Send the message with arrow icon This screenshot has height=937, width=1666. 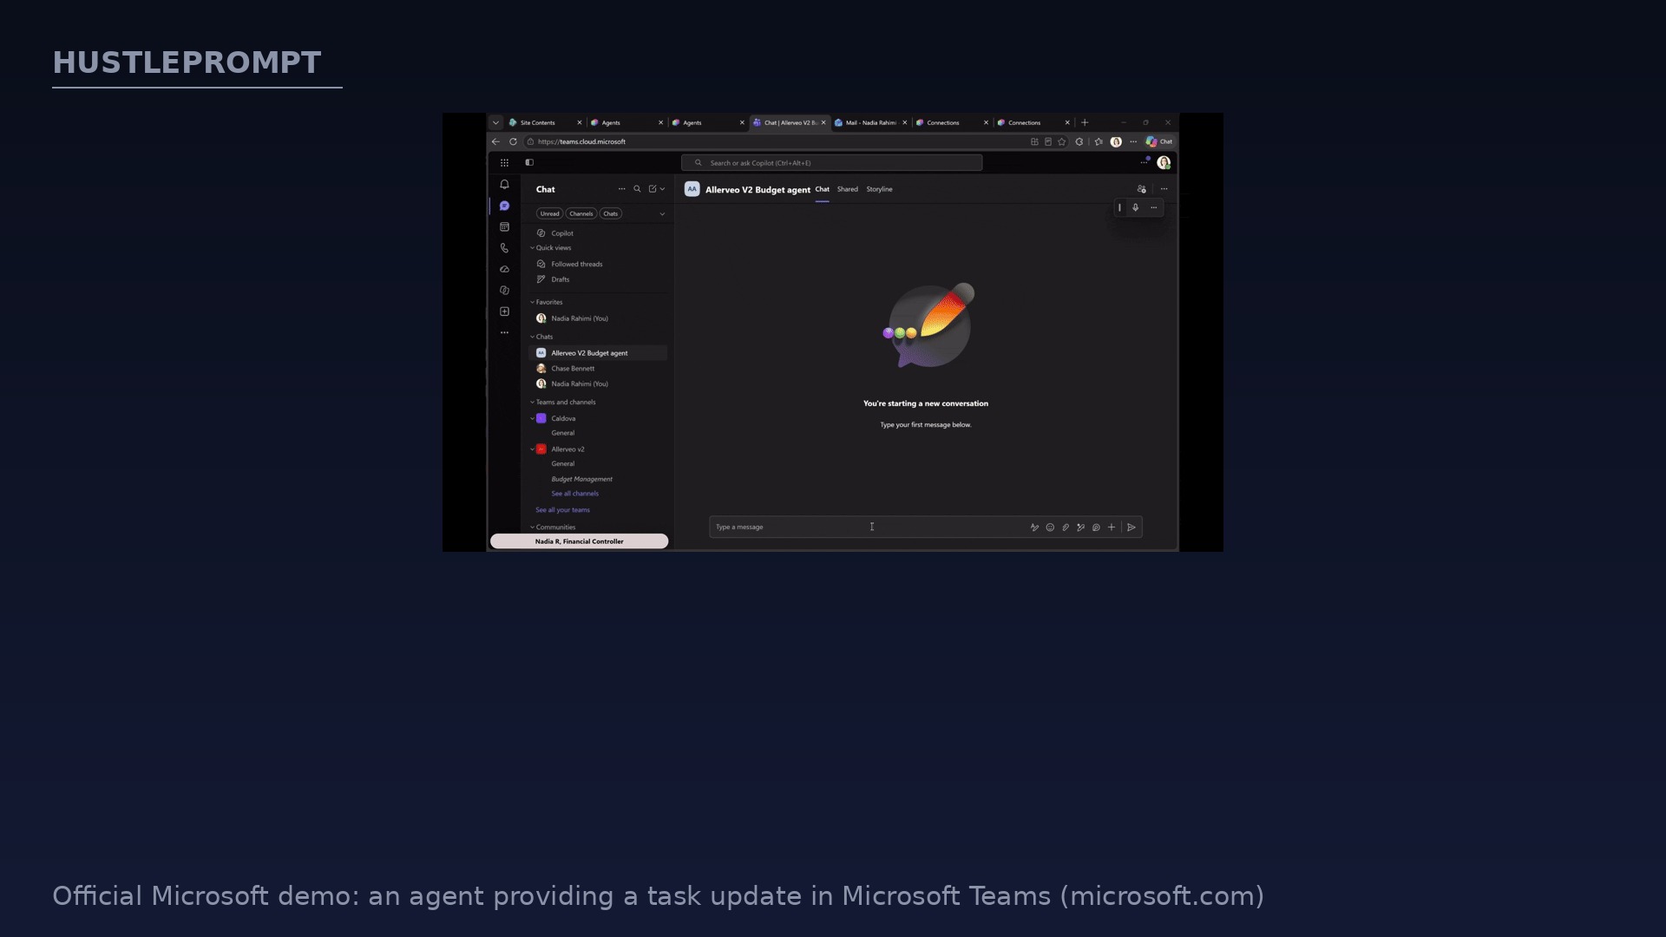pyautogui.click(x=1131, y=527)
